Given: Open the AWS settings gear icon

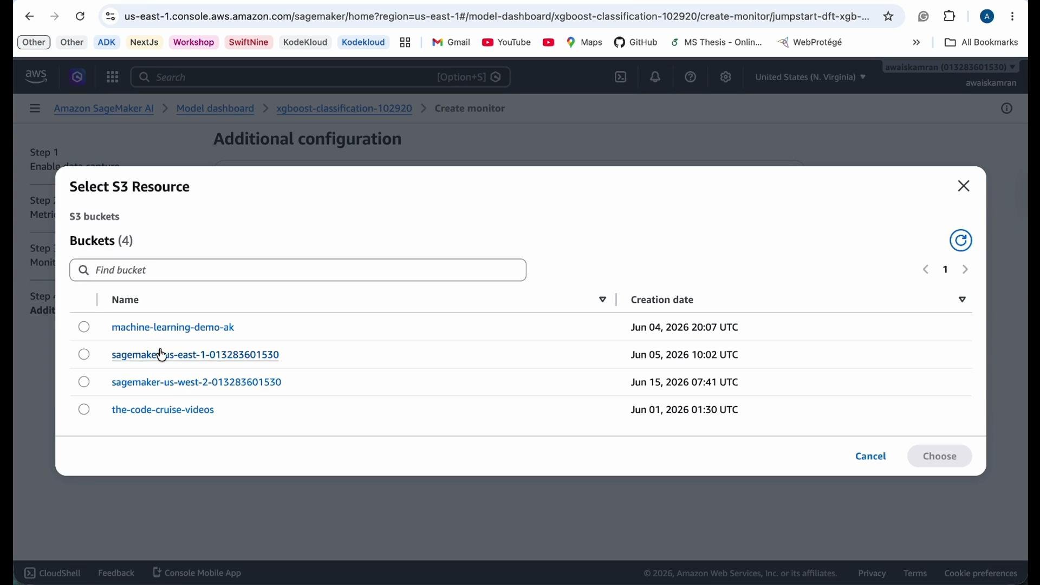Looking at the screenshot, I should pos(726,77).
